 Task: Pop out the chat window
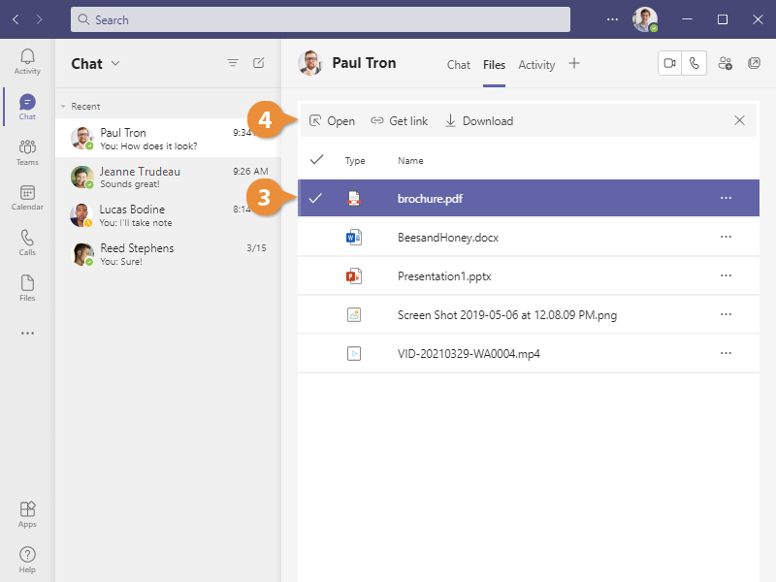tap(755, 63)
